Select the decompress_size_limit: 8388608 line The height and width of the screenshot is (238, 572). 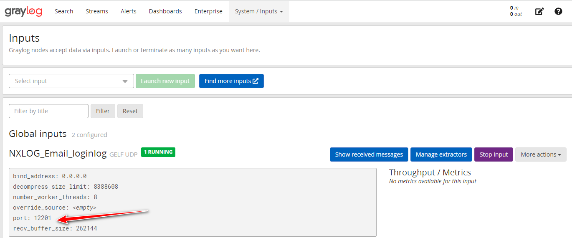point(66,187)
